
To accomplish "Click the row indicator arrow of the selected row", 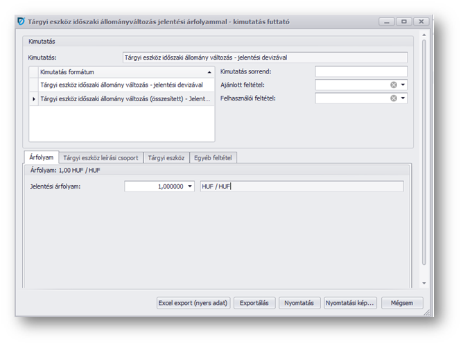I will [34, 99].
